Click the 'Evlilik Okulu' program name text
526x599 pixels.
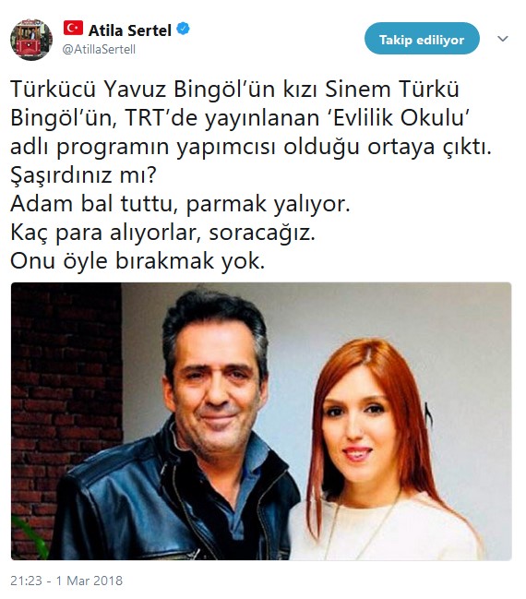tap(399, 117)
